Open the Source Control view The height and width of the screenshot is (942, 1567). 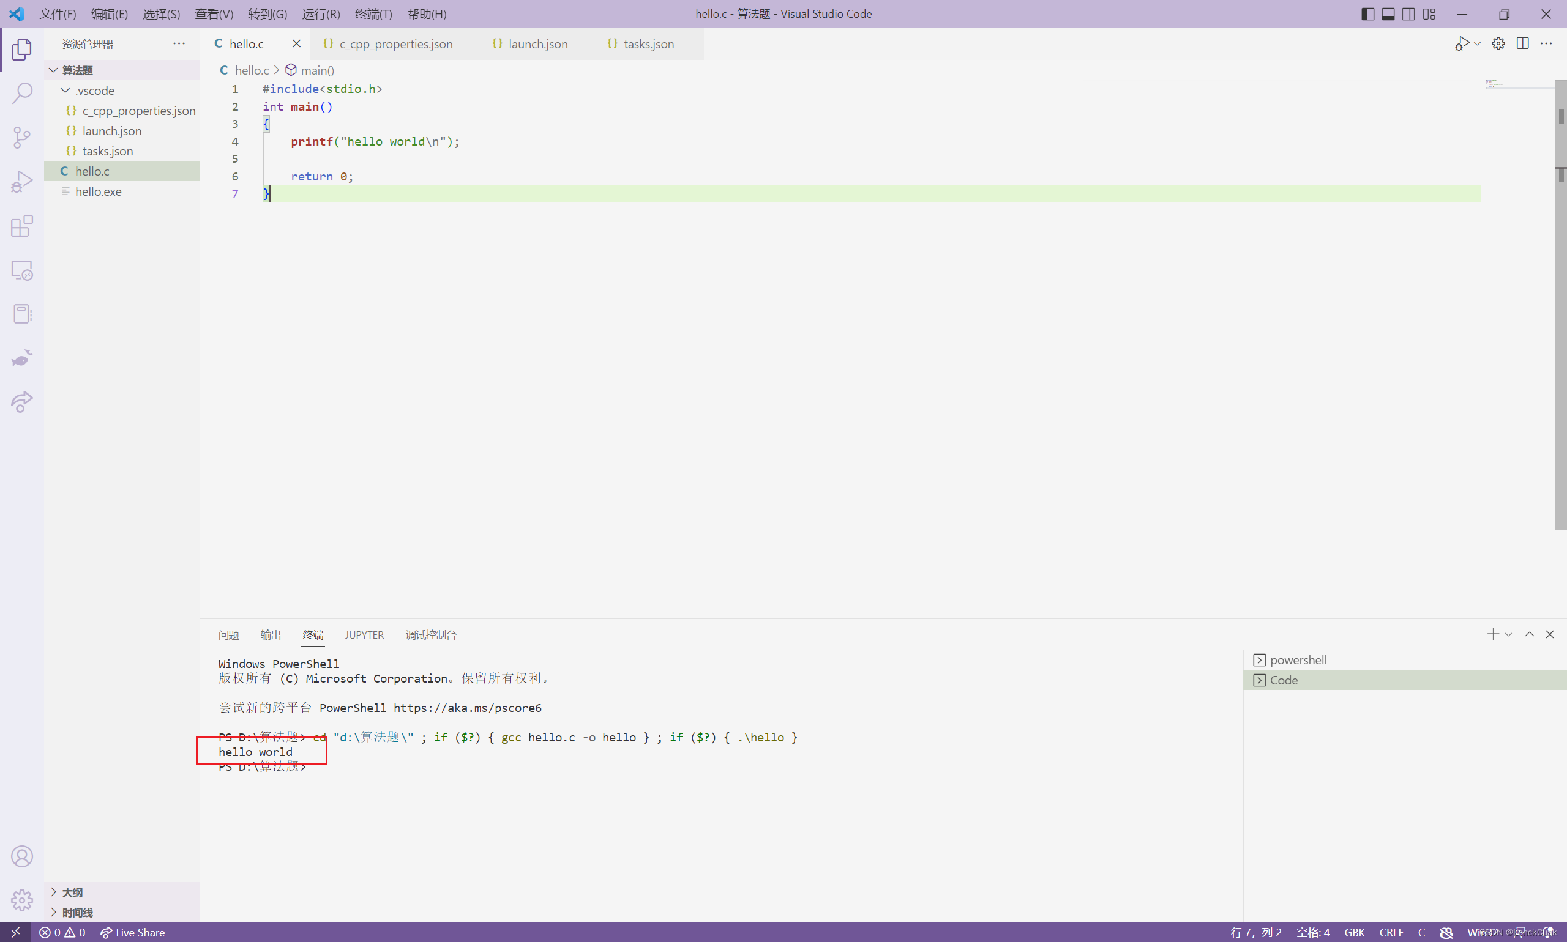pyautogui.click(x=21, y=137)
